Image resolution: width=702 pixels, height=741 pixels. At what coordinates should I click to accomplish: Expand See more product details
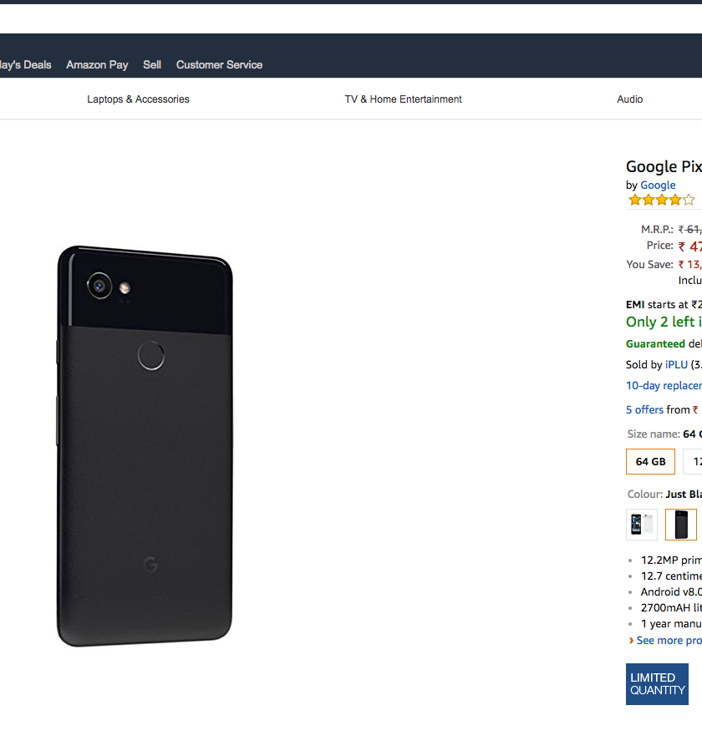click(x=667, y=640)
